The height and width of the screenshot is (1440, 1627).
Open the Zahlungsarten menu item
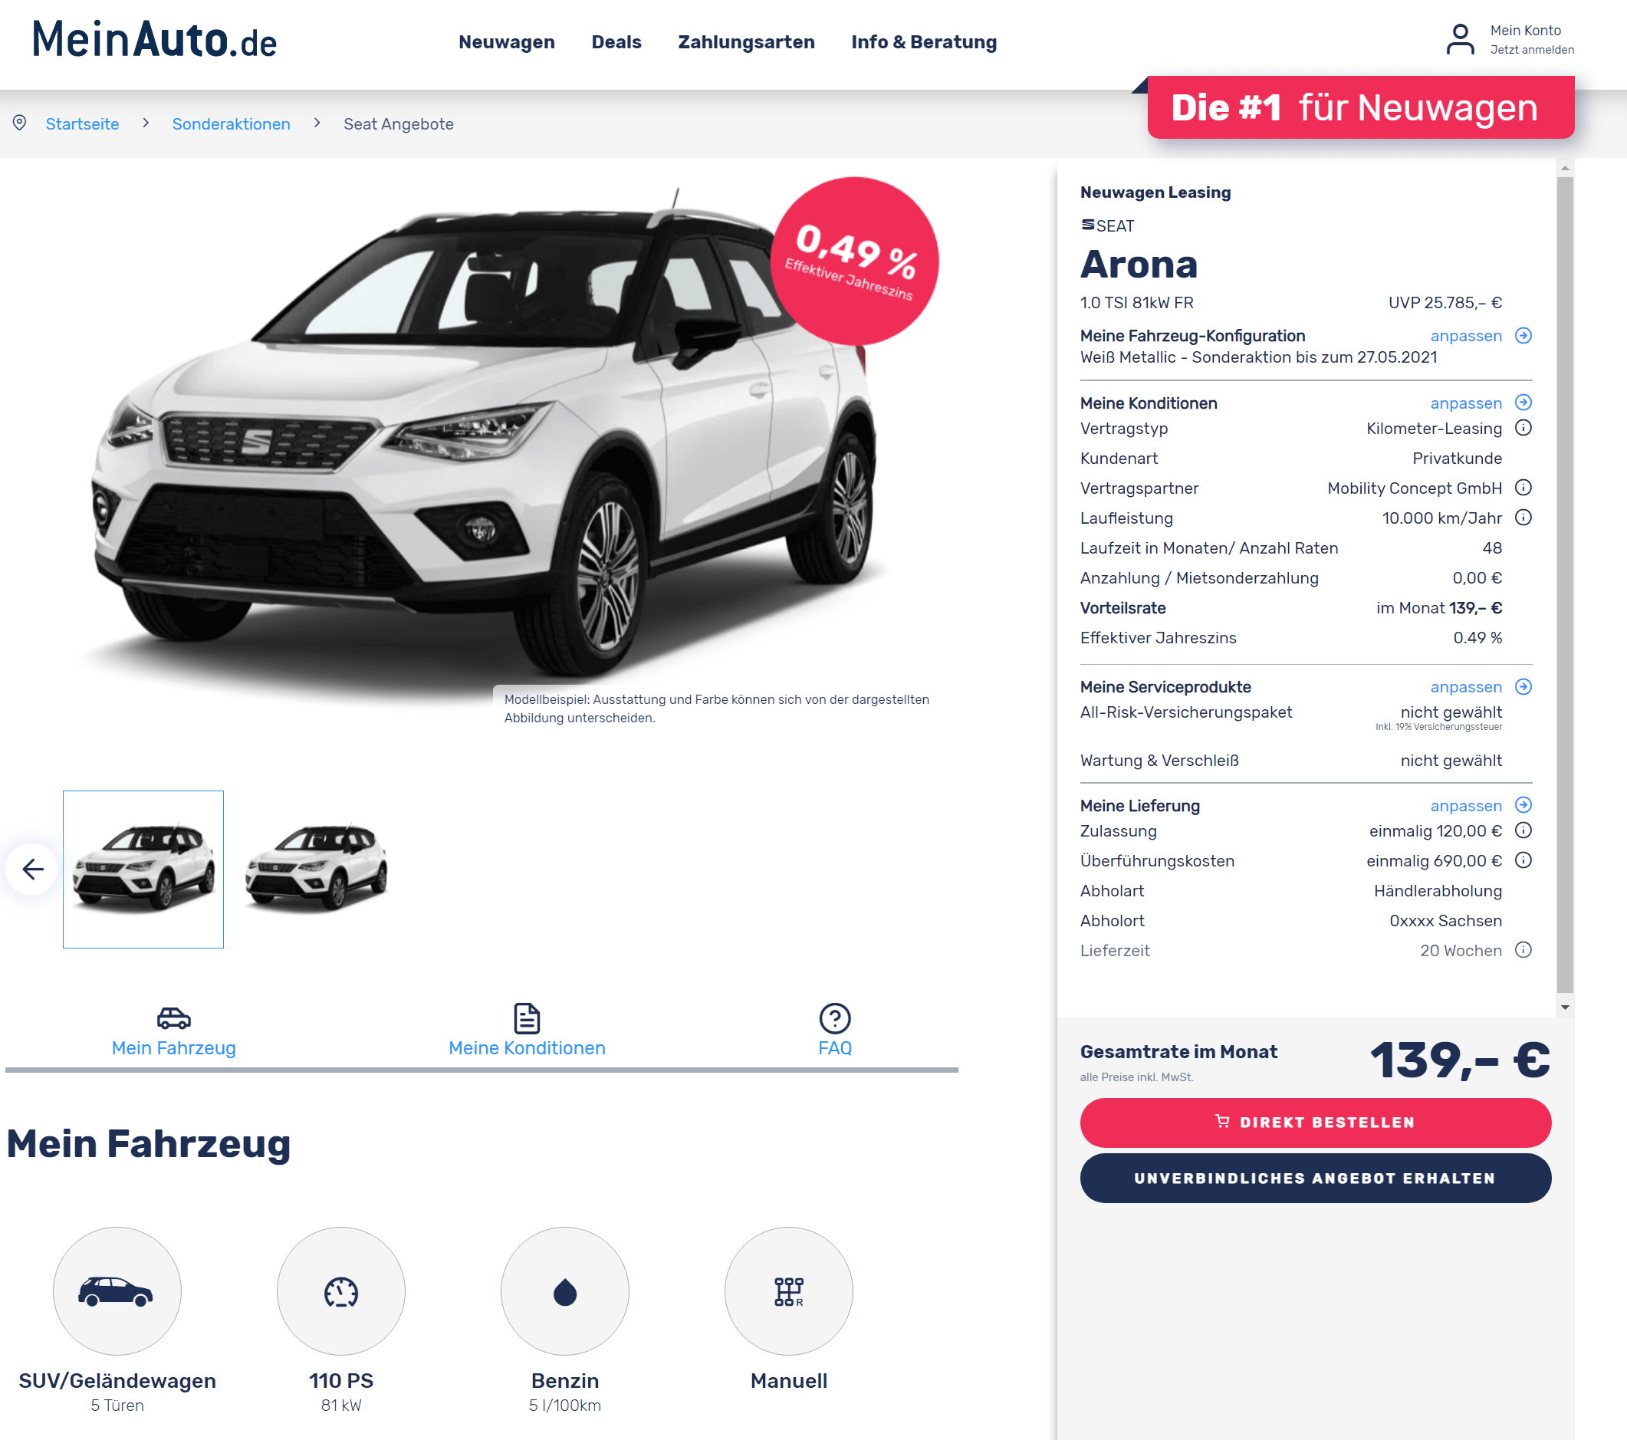click(x=746, y=42)
